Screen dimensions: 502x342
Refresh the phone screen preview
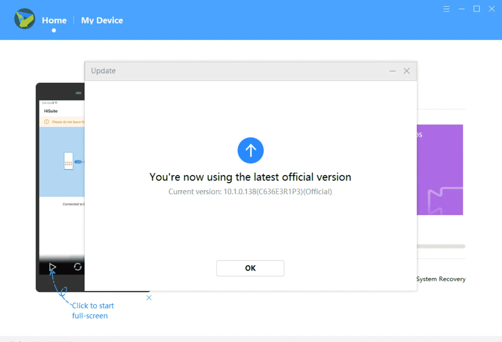pos(78,267)
